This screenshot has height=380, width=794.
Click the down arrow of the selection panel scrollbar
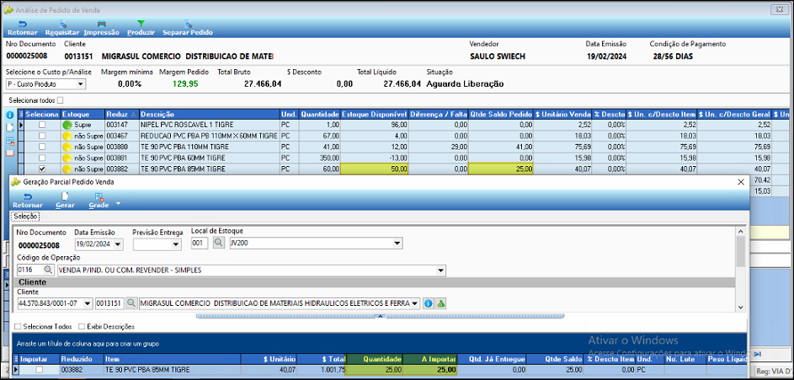coord(740,308)
